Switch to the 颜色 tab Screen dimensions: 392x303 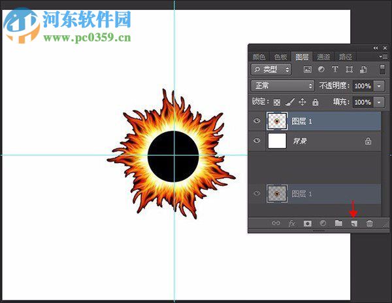259,57
